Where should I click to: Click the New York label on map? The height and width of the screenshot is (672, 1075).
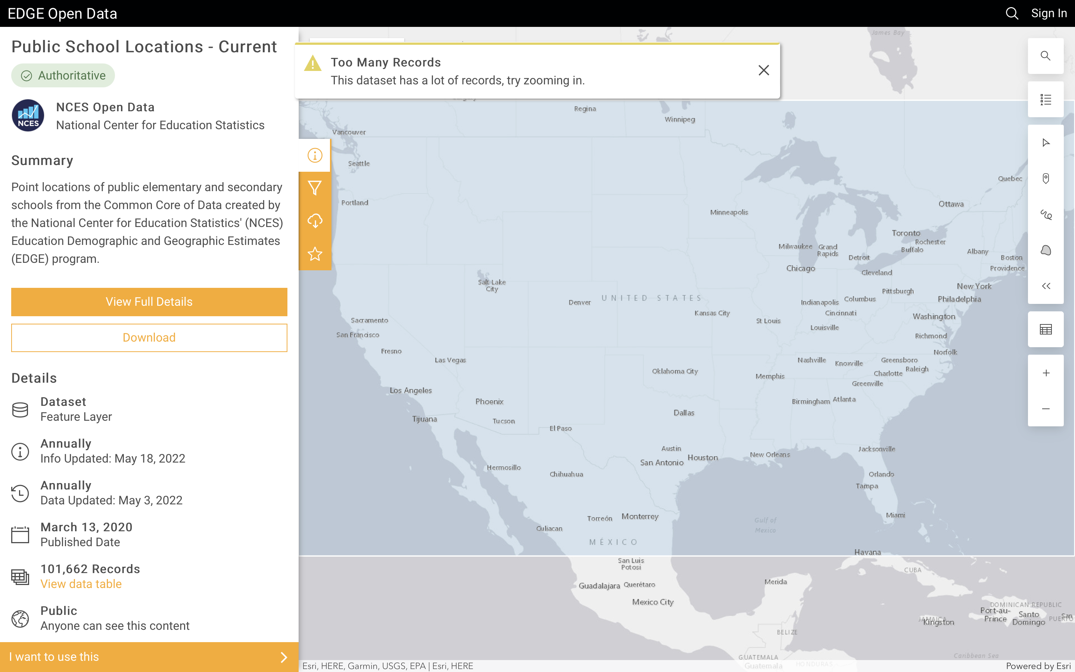coord(974,287)
